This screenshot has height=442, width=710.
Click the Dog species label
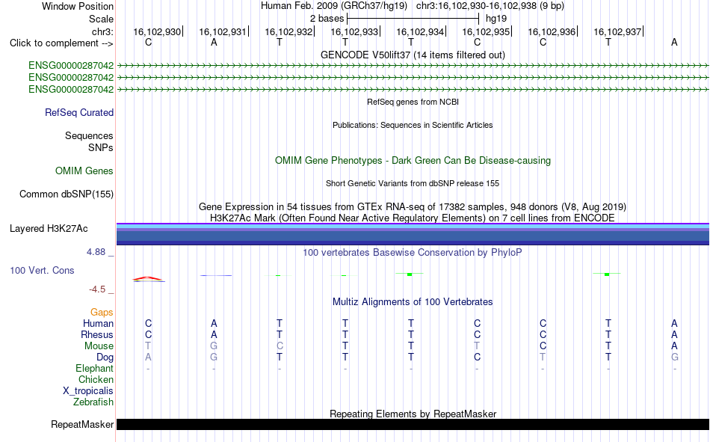pyautogui.click(x=105, y=357)
